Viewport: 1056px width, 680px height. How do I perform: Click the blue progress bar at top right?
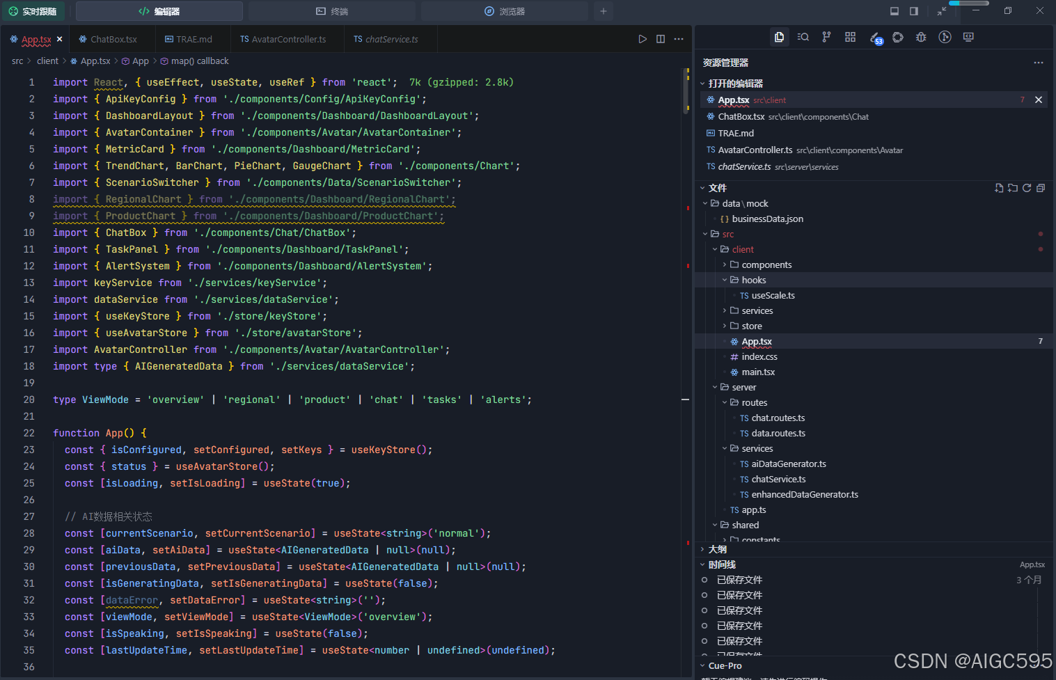pos(968,3)
